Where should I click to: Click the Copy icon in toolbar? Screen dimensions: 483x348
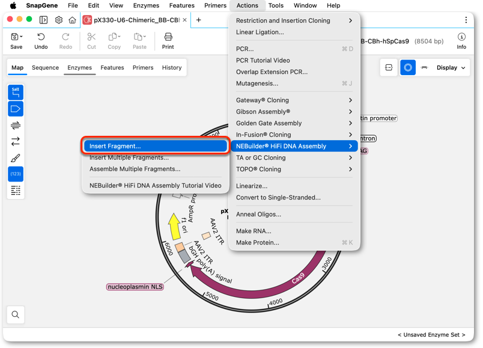click(x=112, y=37)
